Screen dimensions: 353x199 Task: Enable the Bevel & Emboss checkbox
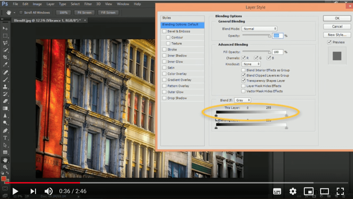tap(164, 31)
